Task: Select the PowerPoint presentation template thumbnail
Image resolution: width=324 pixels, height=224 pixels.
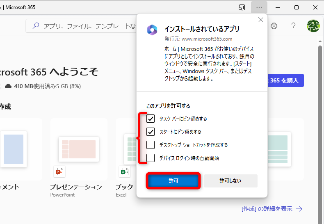Action: 79,149
